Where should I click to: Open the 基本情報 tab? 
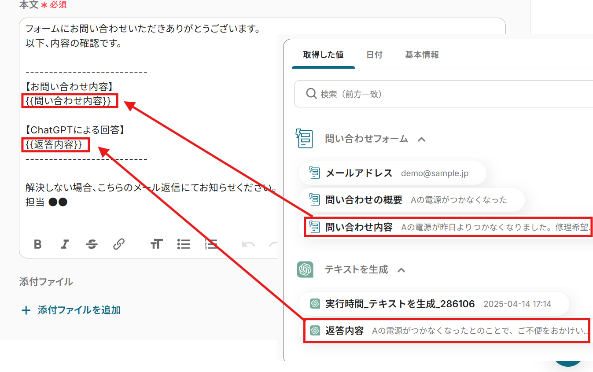tap(422, 55)
